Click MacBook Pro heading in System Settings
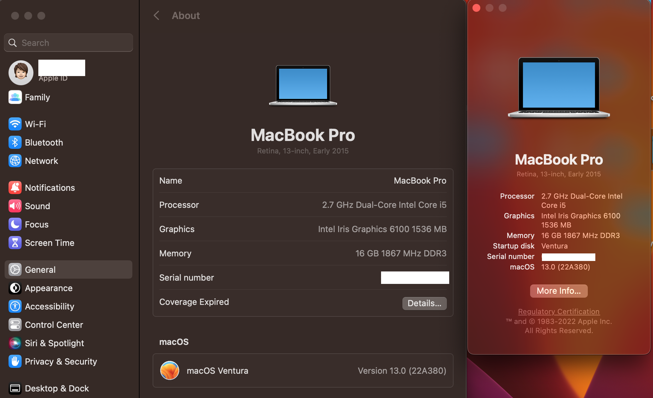The width and height of the screenshot is (653, 398). point(303,135)
